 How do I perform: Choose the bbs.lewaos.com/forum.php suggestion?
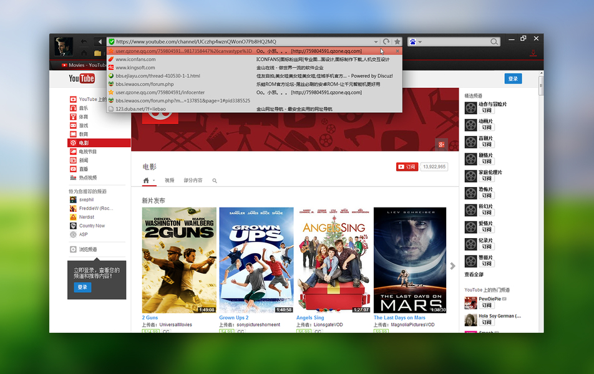click(x=254, y=84)
